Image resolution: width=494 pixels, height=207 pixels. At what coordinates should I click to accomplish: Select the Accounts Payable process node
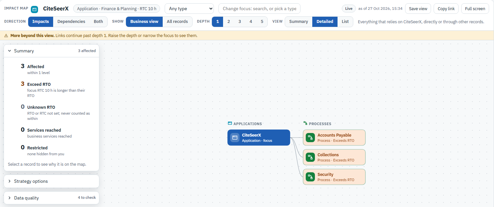coord(334,138)
